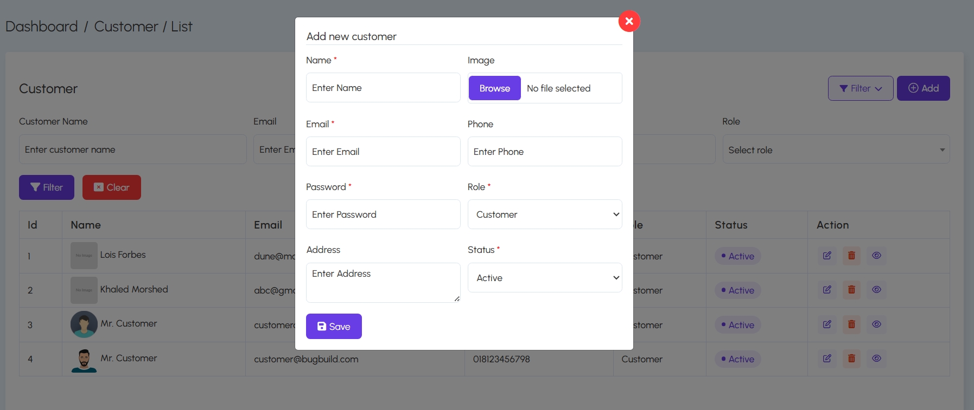The image size is (974, 410).
Task: Edit customer Lois Forbes
Action: 827,256
